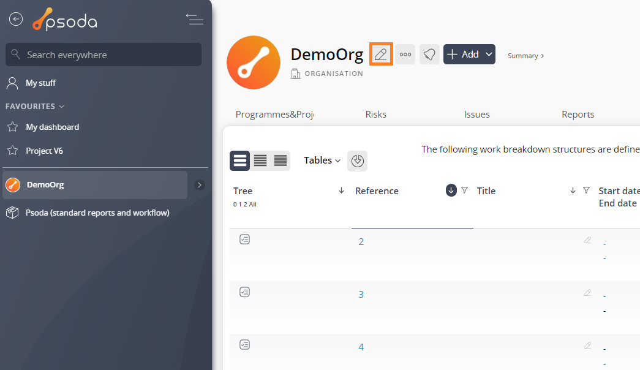Open Project V6 favourite
640x370 pixels.
(44, 151)
